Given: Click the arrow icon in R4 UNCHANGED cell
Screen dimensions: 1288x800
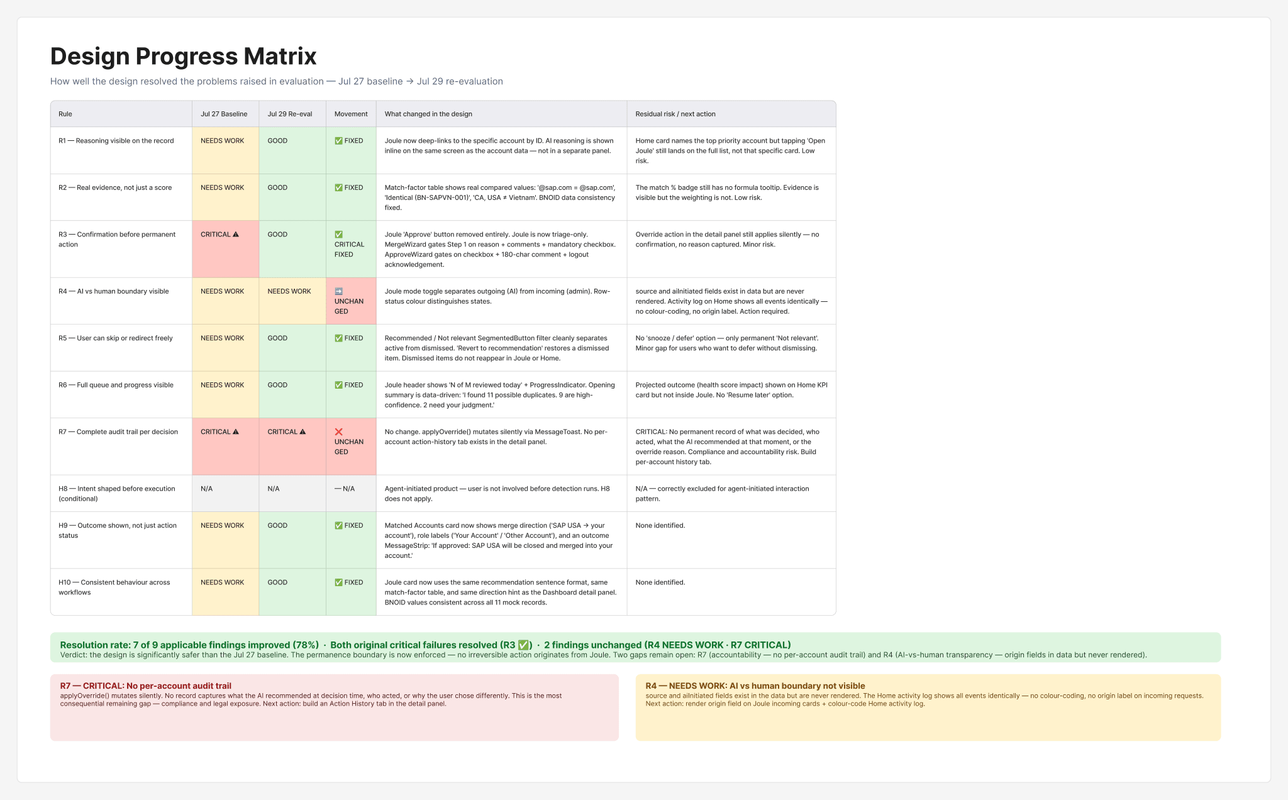Looking at the screenshot, I should tap(338, 291).
